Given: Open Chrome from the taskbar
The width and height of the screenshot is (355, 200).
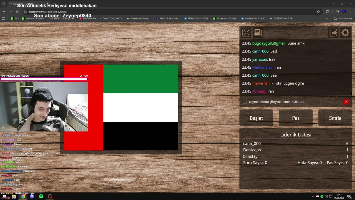Looking at the screenshot, I should tap(23, 196).
